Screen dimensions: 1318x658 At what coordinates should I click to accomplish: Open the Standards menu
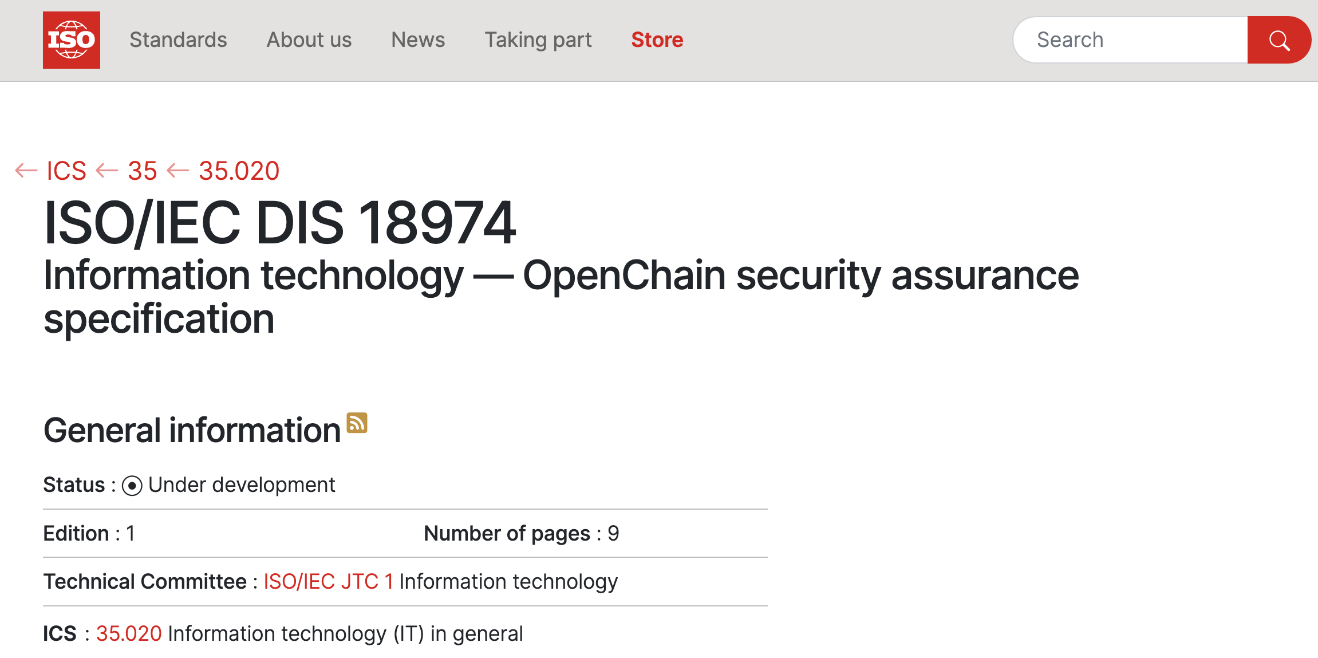(x=178, y=40)
